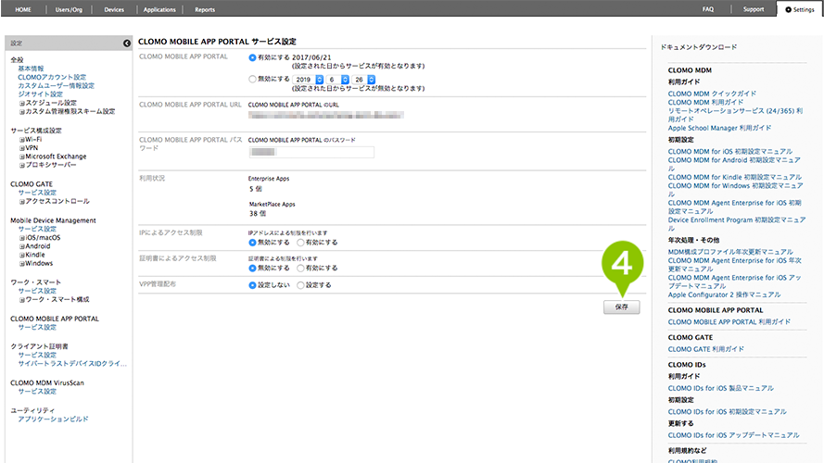Expand the Microsoft Exchange tree item
This screenshot has height=463, width=824.
(x=22, y=157)
